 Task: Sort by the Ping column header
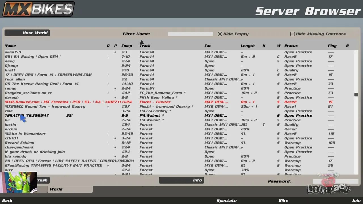[332, 46]
